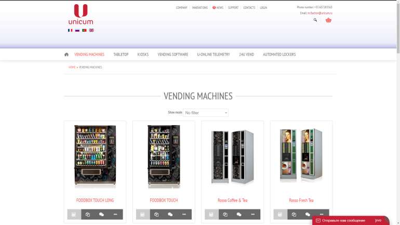
Task: Click the grid icon under Foodbox Touch Long
Action: tap(74, 214)
